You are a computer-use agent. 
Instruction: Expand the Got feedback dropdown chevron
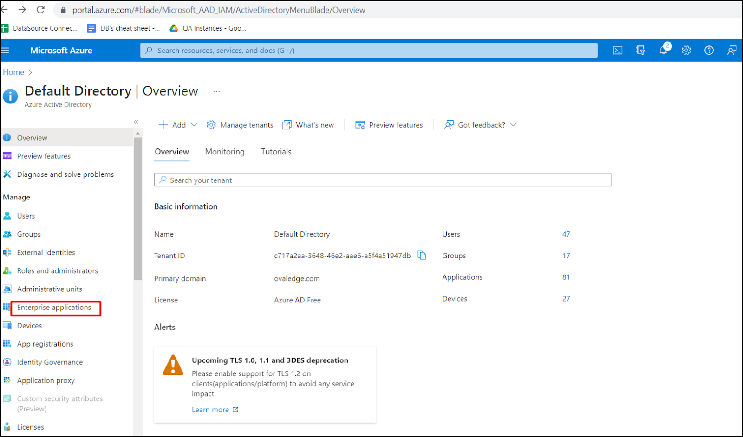(x=513, y=125)
